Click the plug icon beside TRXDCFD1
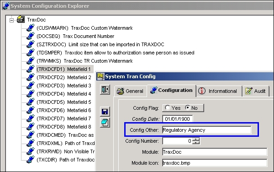 (x=31, y=69)
